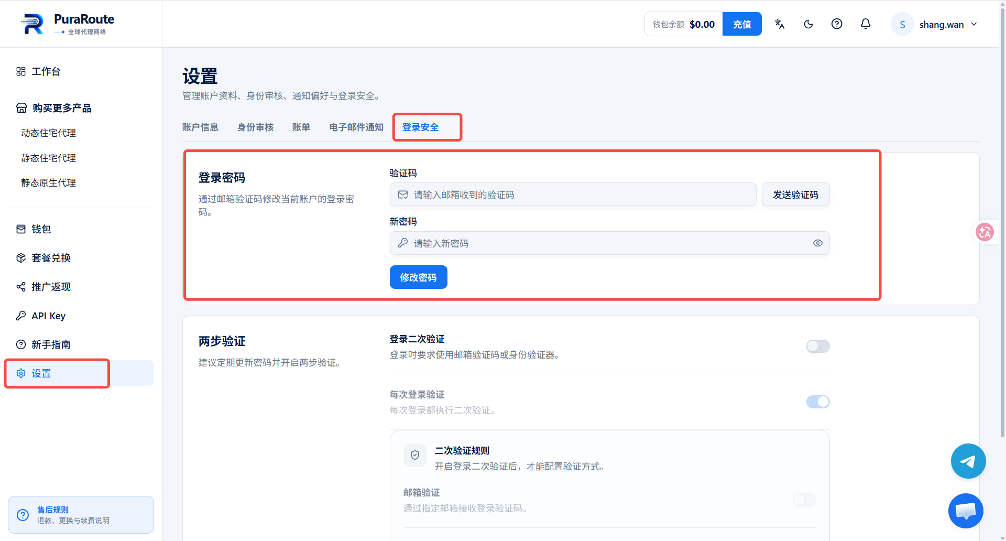Switch to the 电子邮件通知 tab
Viewport: 1006px width, 541px height.
point(356,127)
